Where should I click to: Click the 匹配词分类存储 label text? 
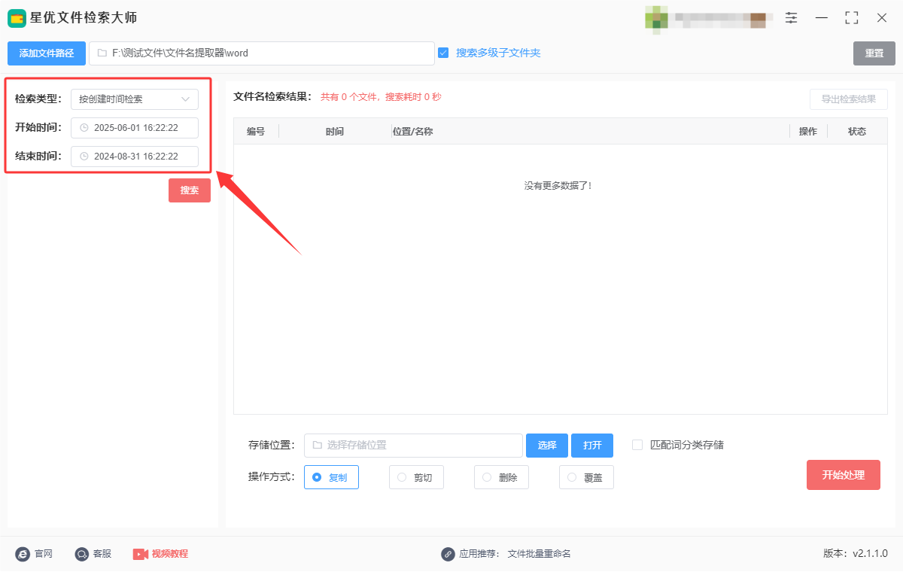pos(687,445)
